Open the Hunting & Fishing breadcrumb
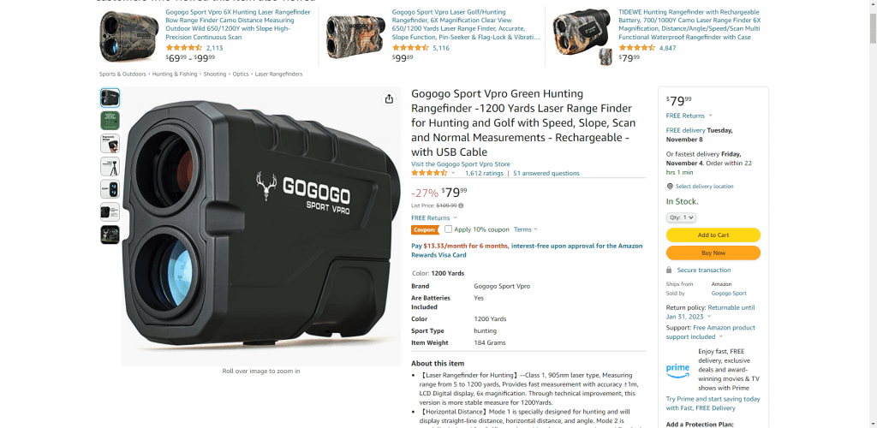This screenshot has width=877, height=428. 175,74
